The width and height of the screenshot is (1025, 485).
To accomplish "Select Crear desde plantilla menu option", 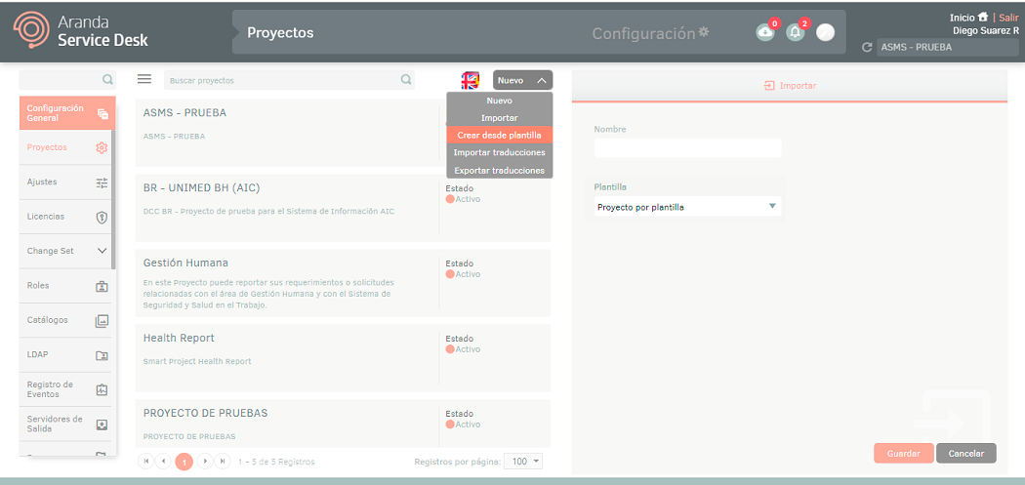I will pyautogui.click(x=499, y=136).
